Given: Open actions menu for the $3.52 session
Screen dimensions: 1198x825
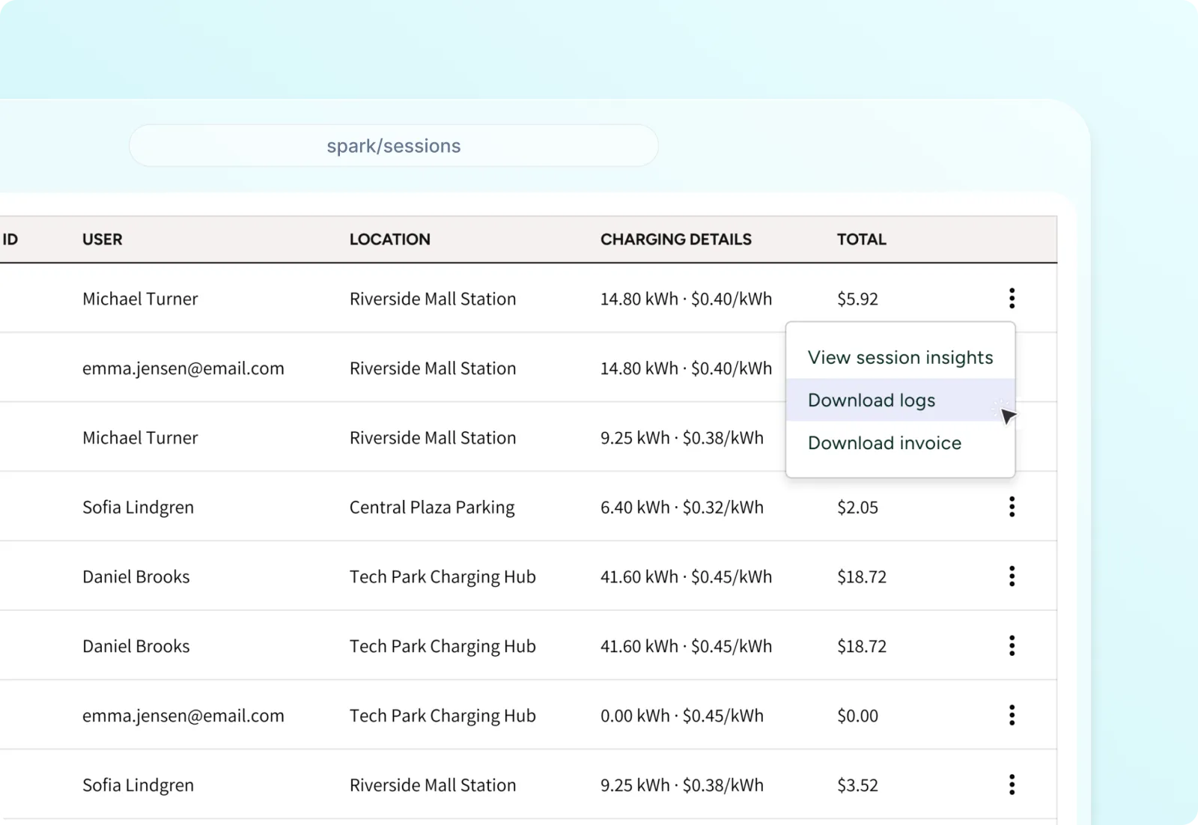Looking at the screenshot, I should 1012,785.
